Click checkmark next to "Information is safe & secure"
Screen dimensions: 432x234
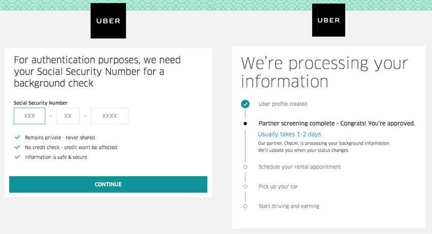tap(18, 157)
